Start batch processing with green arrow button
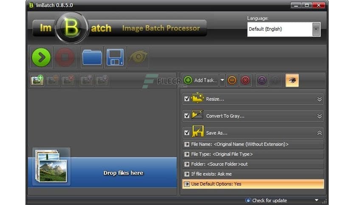This screenshot has height=205, width=355. coord(42,57)
